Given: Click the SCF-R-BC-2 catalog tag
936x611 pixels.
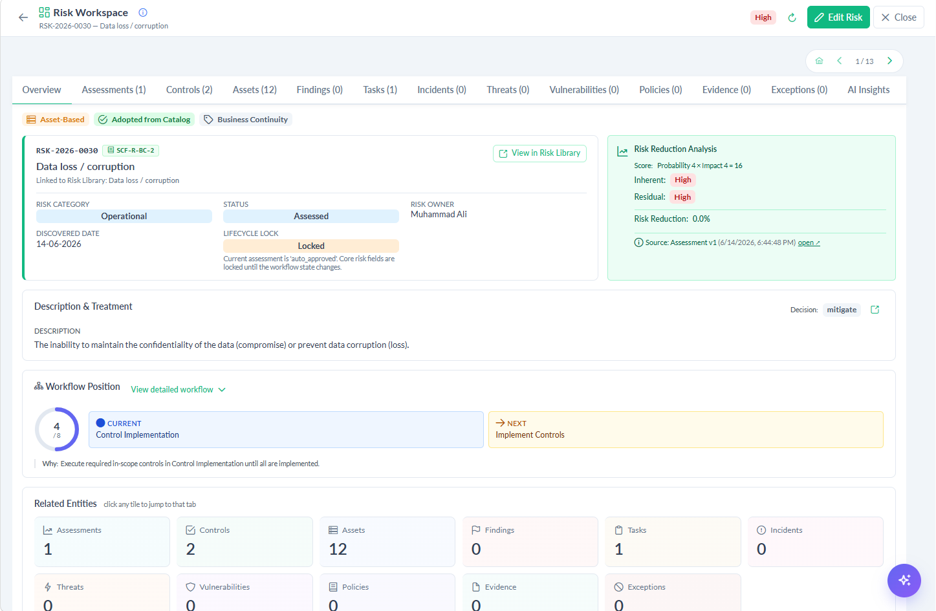Looking at the screenshot, I should pyautogui.click(x=131, y=151).
